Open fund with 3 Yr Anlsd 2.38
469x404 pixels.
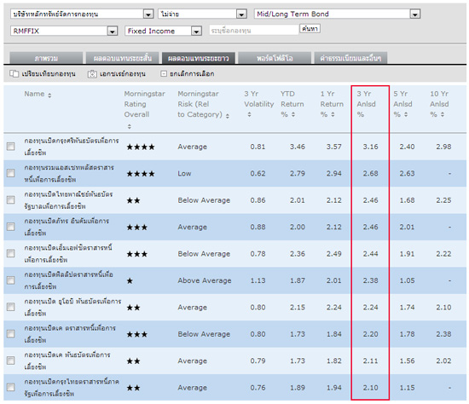pyautogui.click(x=69, y=280)
